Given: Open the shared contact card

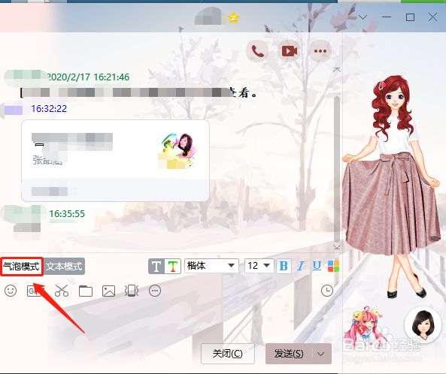Looking at the screenshot, I should pyautogui.click(x=116, y=161).
